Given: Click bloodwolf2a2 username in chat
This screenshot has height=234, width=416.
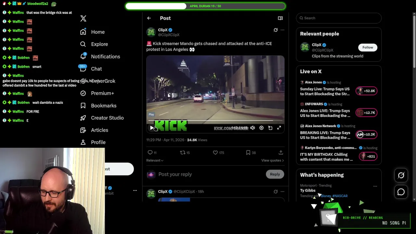Looking at the screenshot, I should [x=38, y=4].
